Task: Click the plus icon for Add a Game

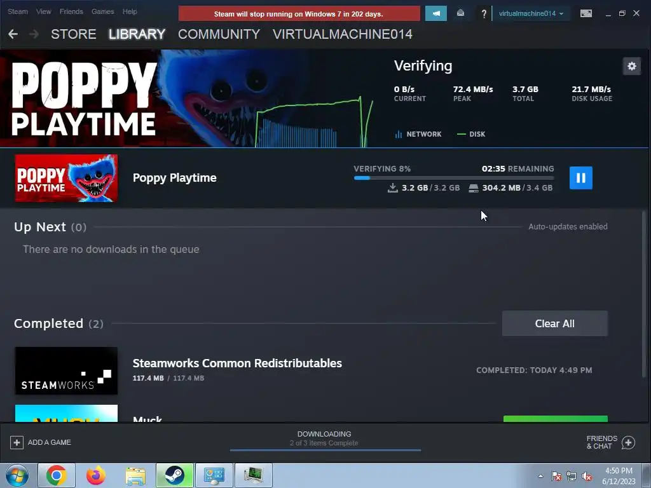Action: point(17,442)
